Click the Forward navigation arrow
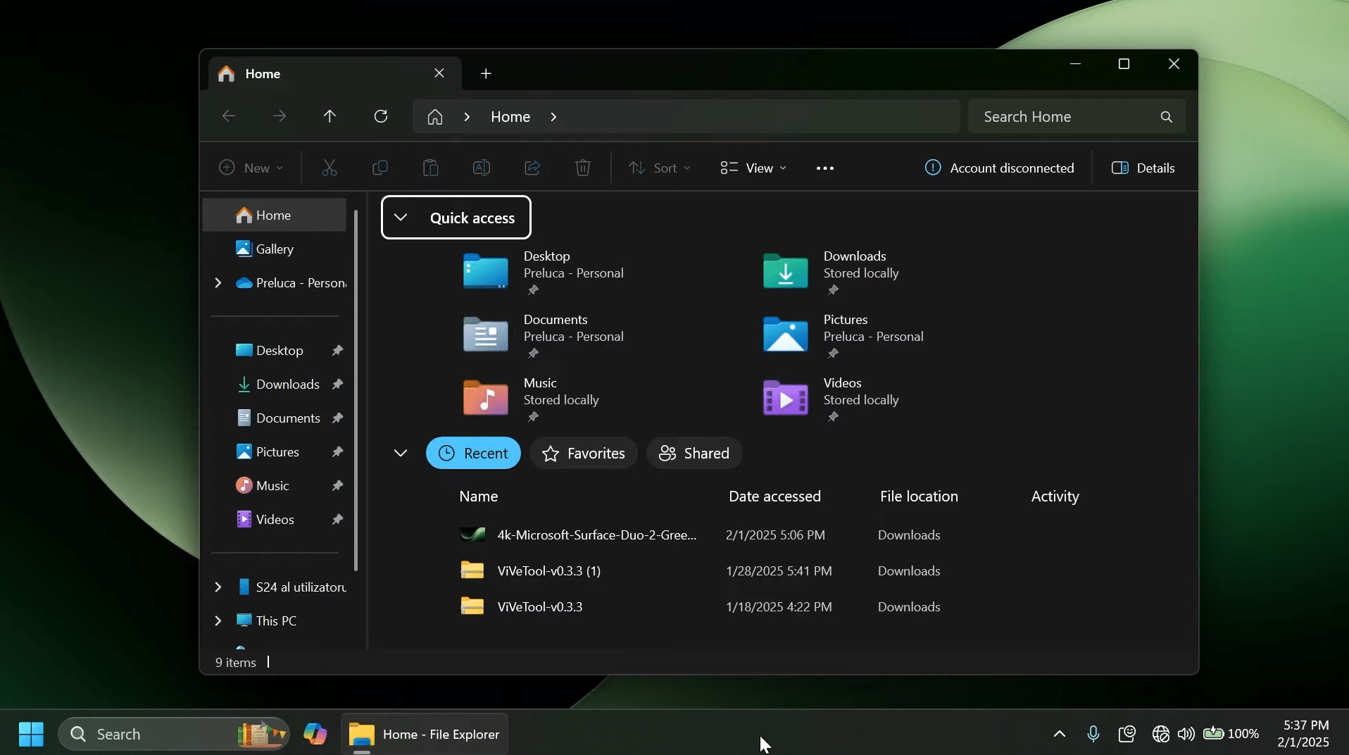 [280, 116]
